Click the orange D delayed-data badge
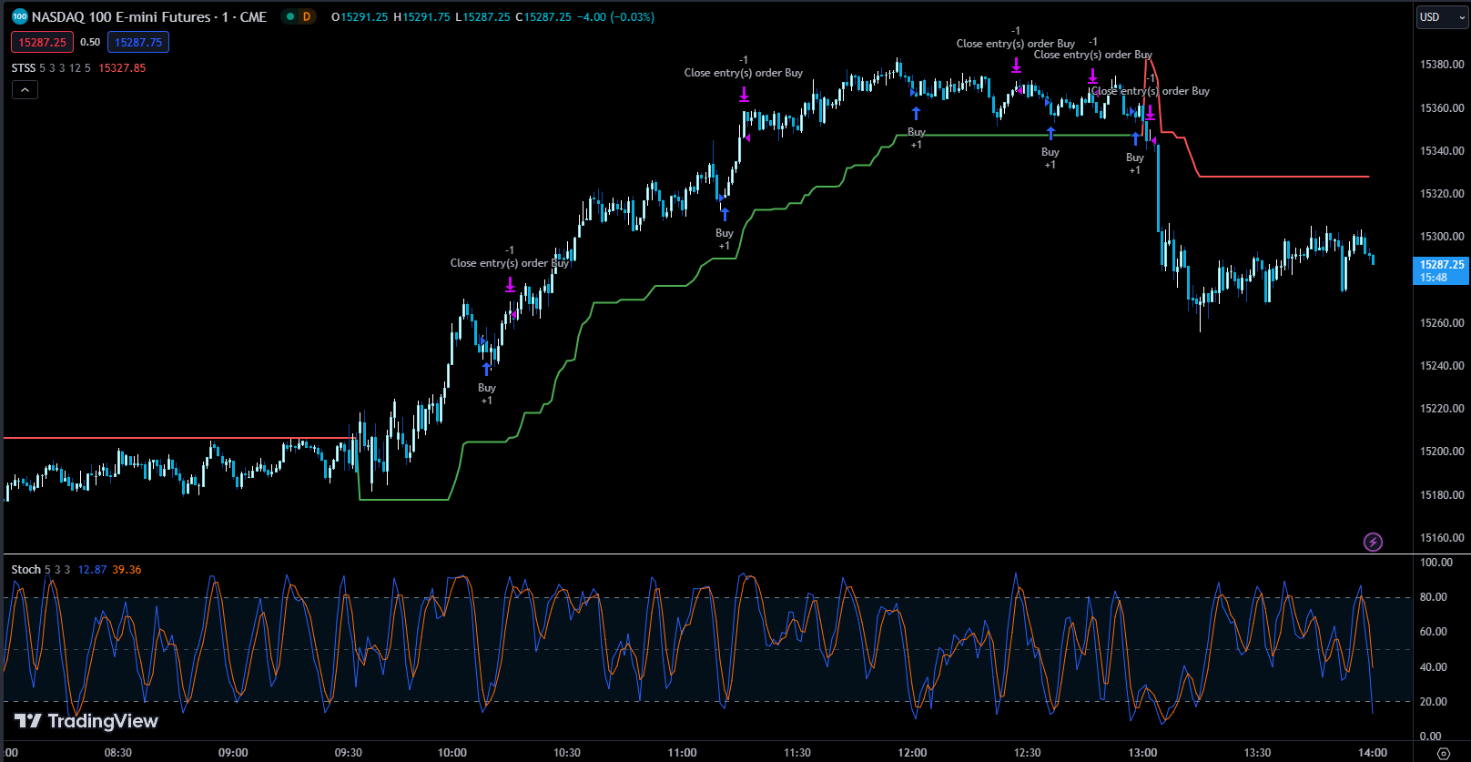The image size is (1471, 762). [307, 16]
